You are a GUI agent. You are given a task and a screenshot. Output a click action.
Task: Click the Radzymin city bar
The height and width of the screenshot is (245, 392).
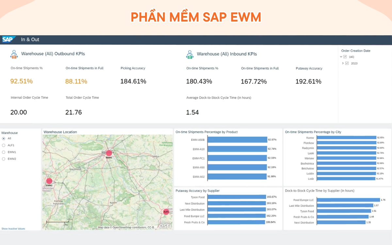tap(347, 148)
